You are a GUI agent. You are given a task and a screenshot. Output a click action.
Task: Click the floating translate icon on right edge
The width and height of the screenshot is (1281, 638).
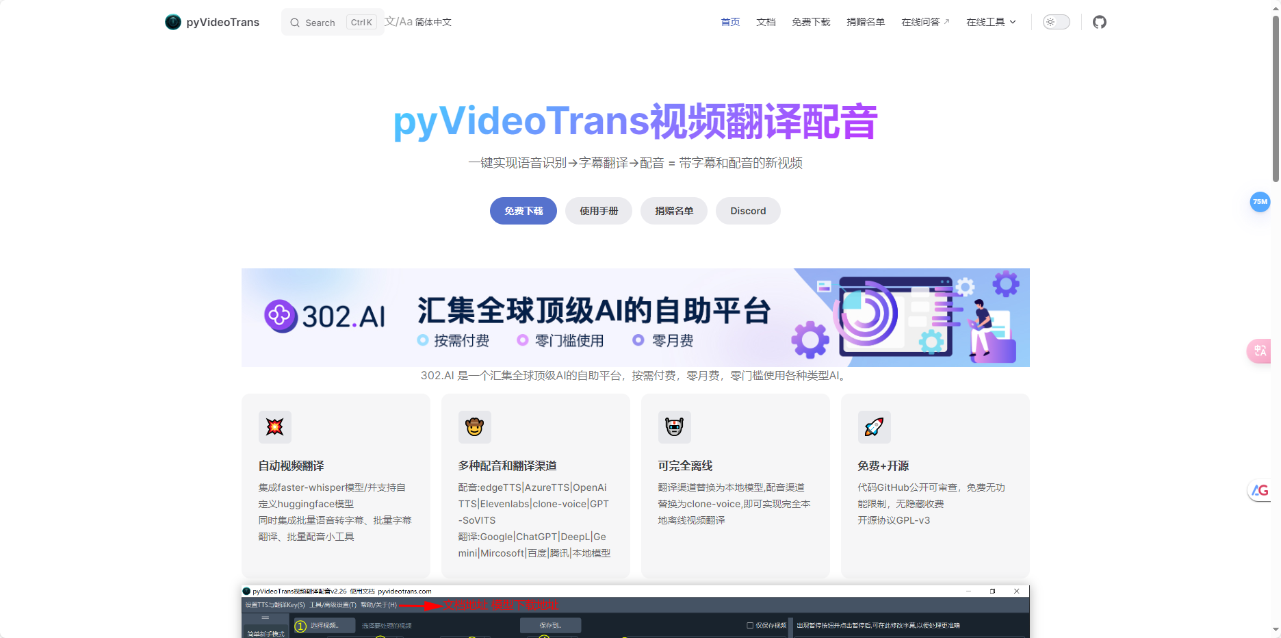[1261, 350]
